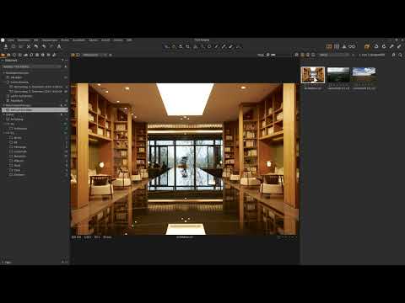Select the blue sky landscape thumbnail
Screen dimensions: 405x303
364,75
